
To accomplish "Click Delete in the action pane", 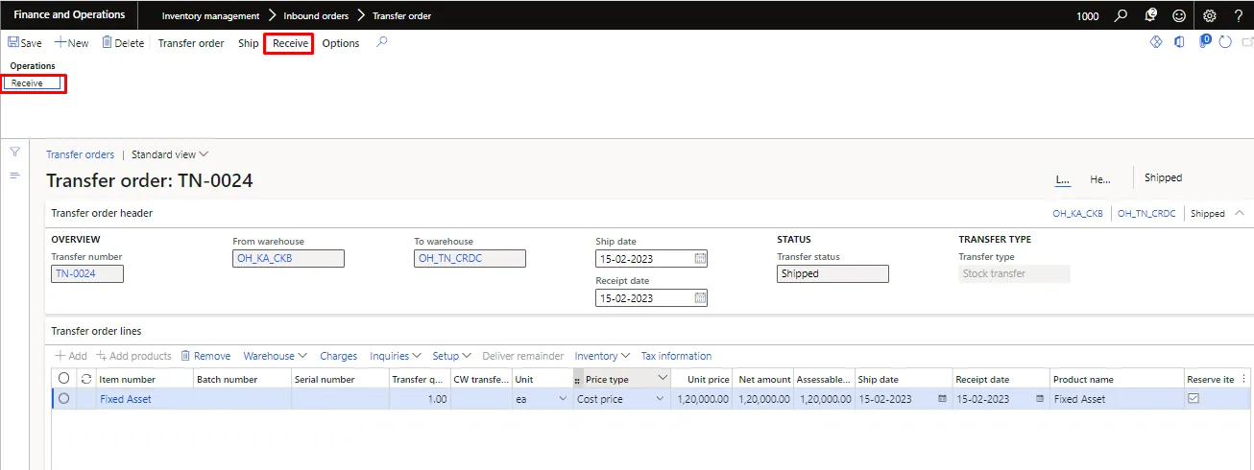I will click(123, 43).
